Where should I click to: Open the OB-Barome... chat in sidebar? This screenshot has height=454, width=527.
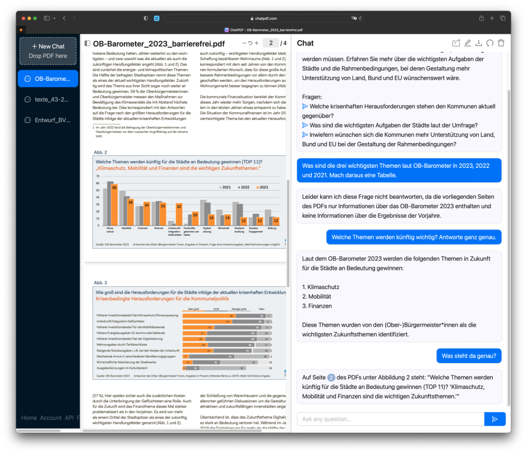coord(48,79)
